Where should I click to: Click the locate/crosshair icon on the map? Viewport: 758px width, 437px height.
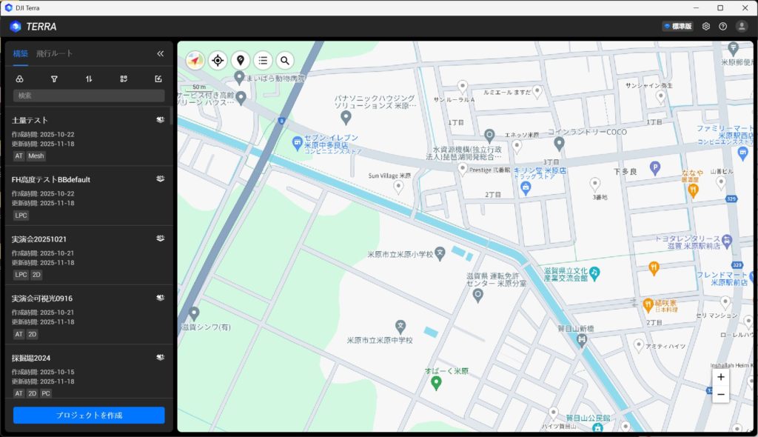pos(218,61)
